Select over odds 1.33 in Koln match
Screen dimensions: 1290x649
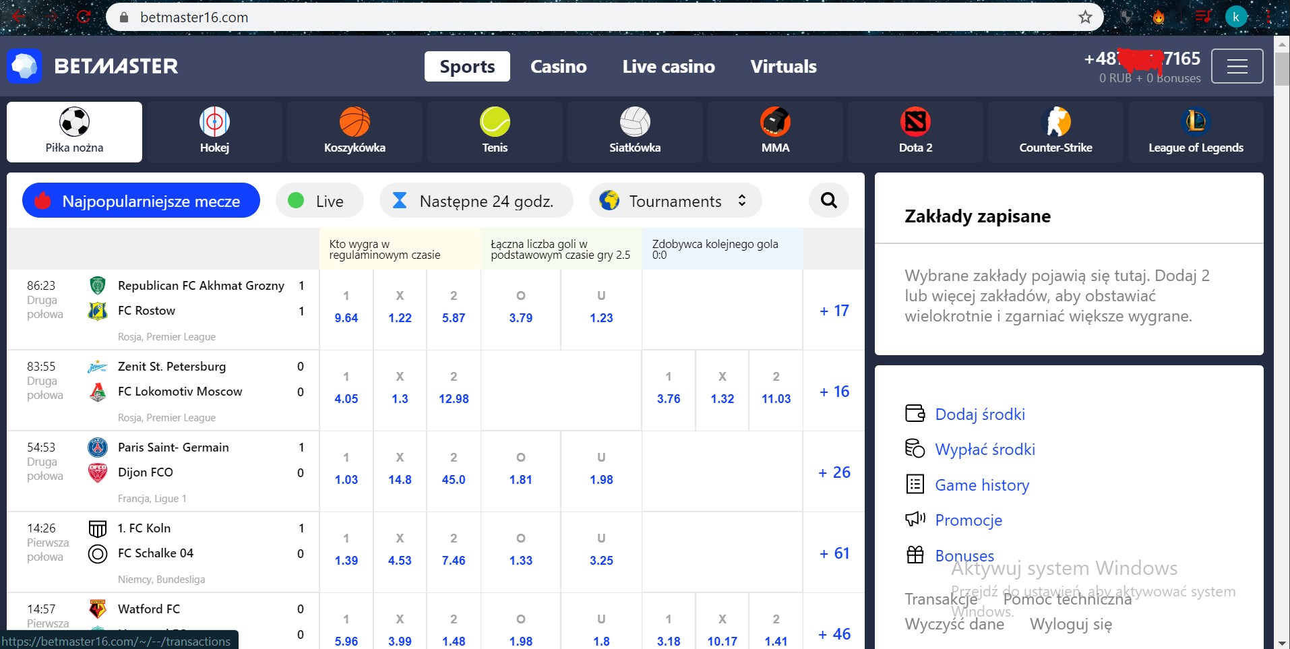tap(521, 553)
